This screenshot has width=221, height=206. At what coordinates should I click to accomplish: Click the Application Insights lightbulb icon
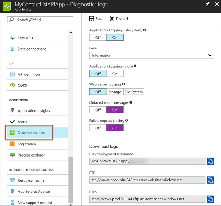tap(13, 110)
